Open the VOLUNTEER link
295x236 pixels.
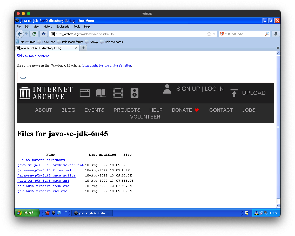pos(145,117)
